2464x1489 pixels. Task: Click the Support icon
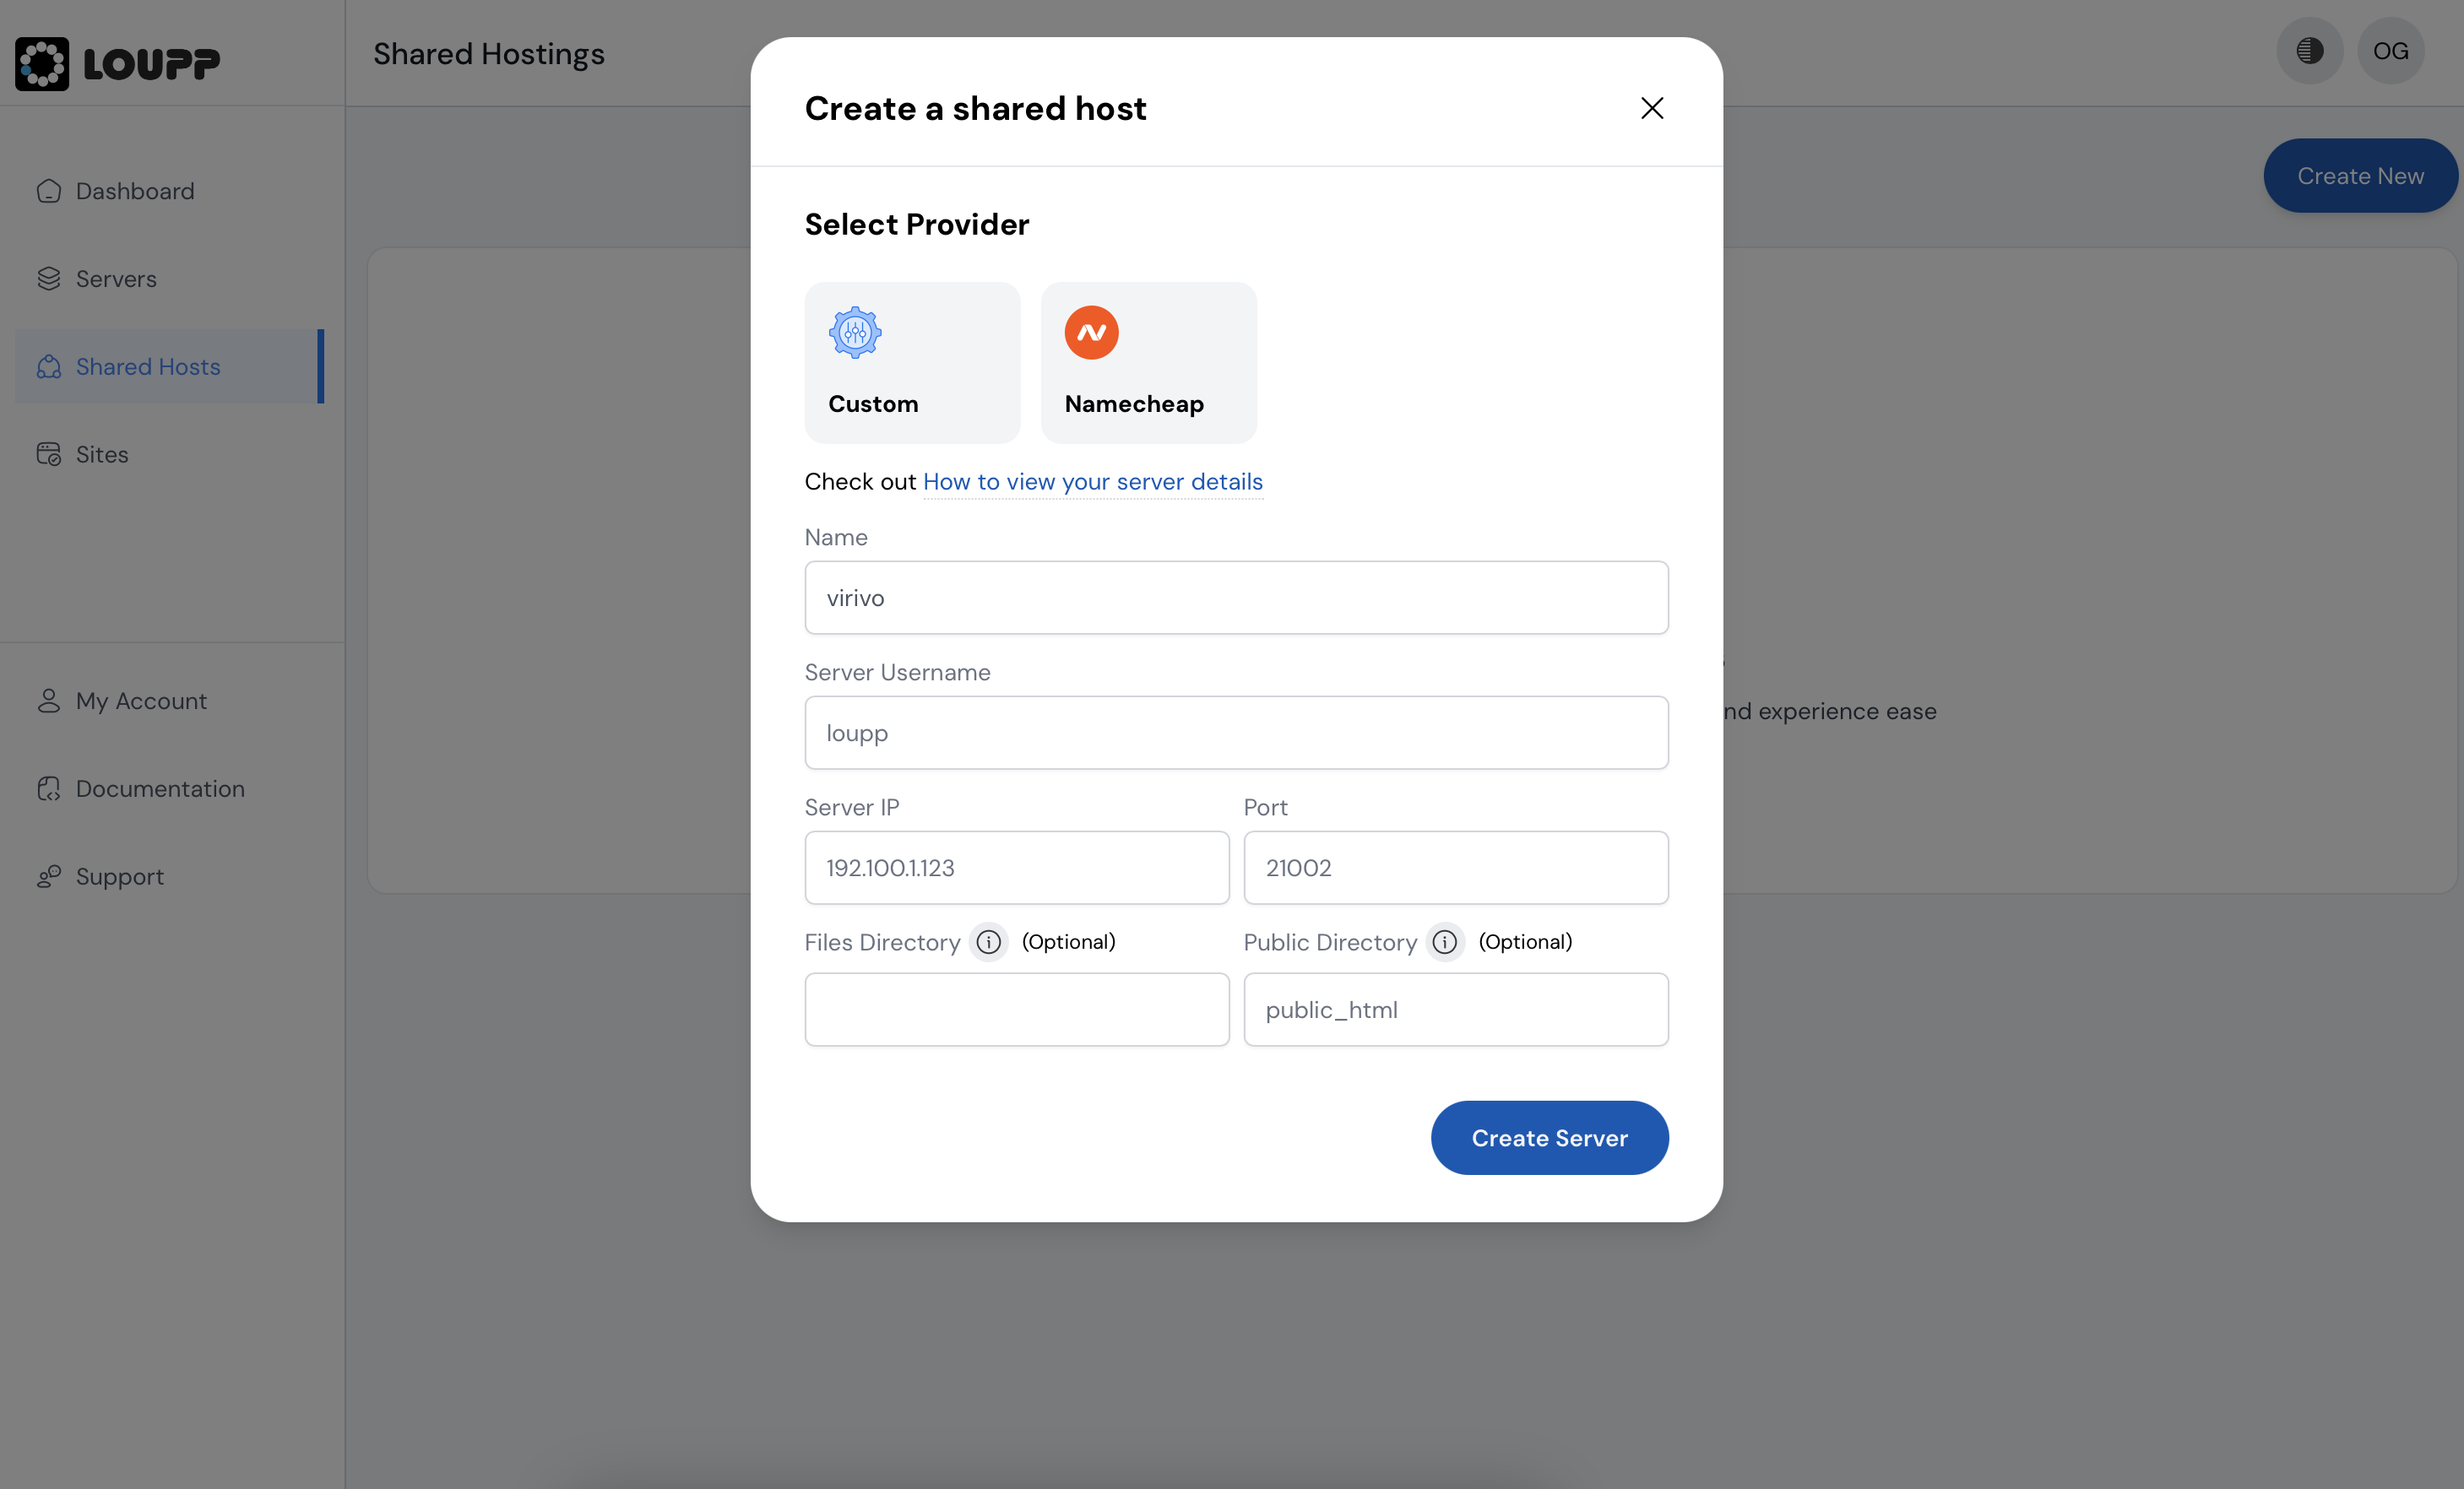(x=49, y=876)
